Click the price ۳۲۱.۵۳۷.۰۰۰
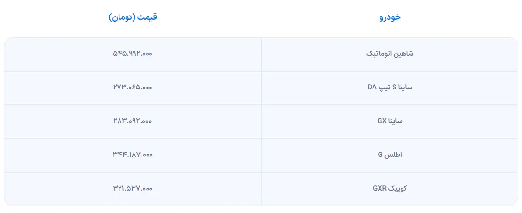Image resolution: width=522 pixels, height=213 pixels. point(133,188)
